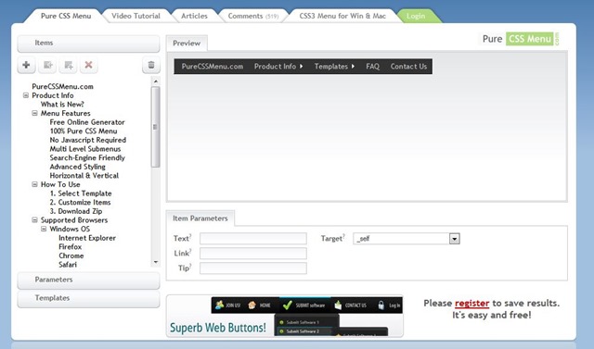Click Product Info in preview menu bar
The image size is (594, 349).
click(x=278, y=67)
